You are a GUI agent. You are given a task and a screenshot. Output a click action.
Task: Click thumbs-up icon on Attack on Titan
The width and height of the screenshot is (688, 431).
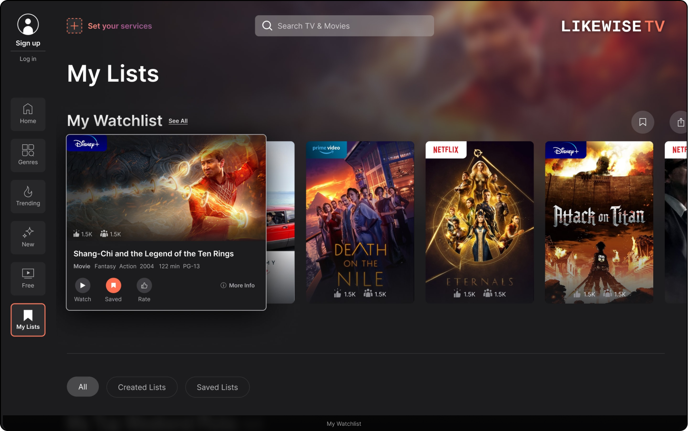(577, 294)
